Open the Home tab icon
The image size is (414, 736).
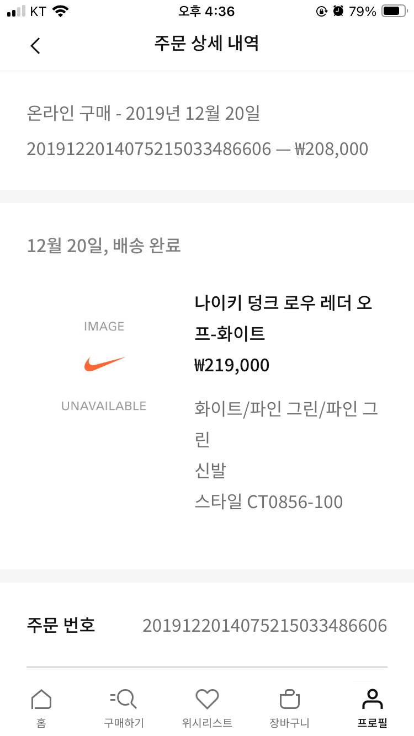click(41, 699)
